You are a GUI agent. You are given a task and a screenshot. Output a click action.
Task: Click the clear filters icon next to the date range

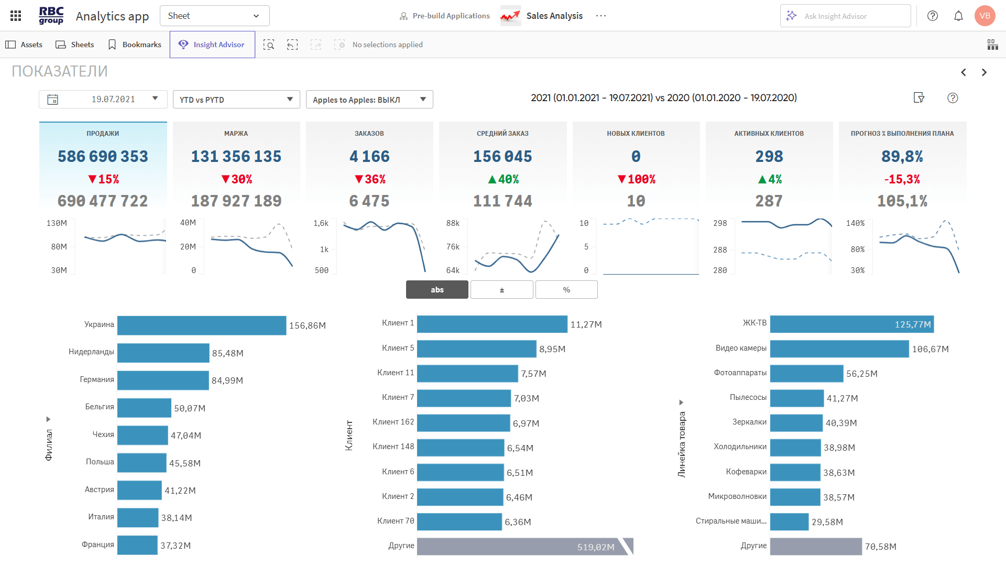(919, 97)
